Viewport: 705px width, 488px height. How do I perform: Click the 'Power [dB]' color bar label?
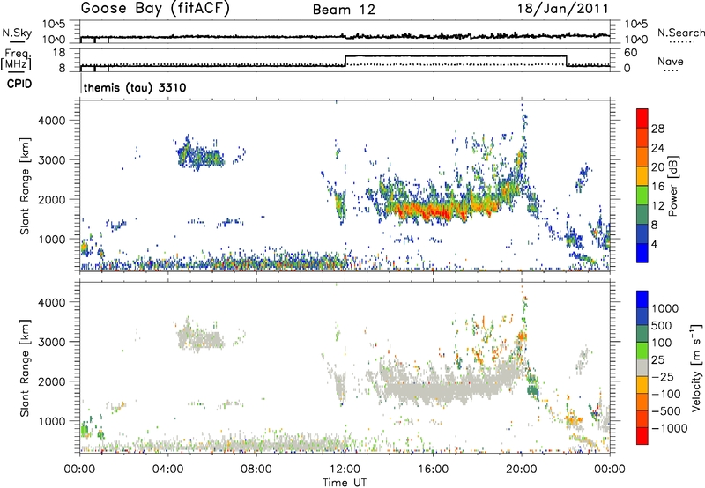672,186
